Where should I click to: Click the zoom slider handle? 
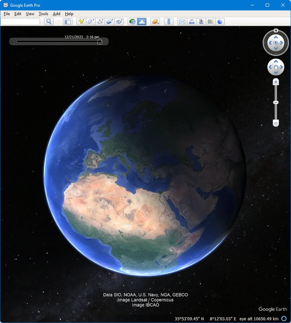tap(276, 103)
